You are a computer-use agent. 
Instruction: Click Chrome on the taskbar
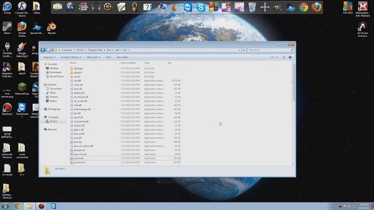18,206
